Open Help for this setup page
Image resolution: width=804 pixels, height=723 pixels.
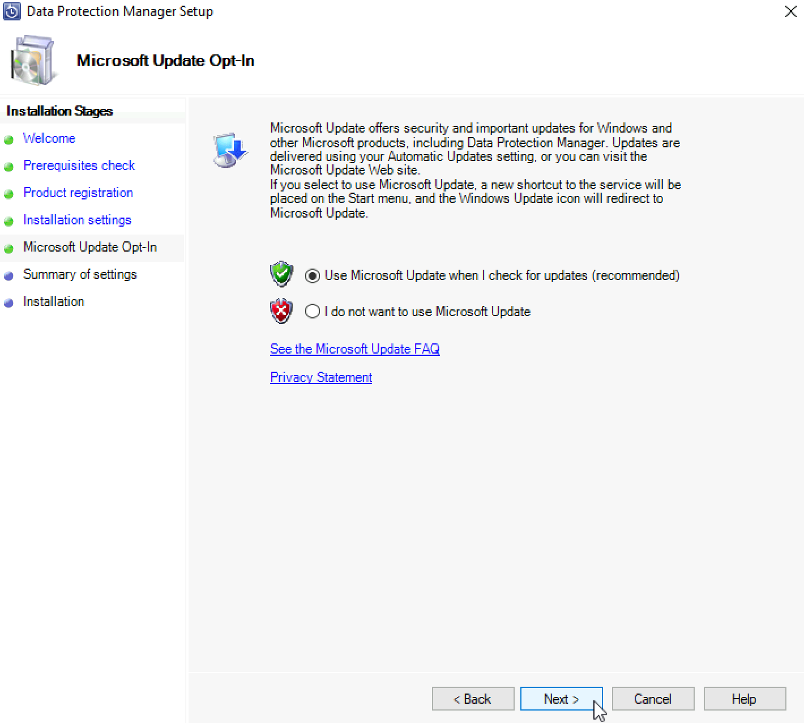(745, 699)
